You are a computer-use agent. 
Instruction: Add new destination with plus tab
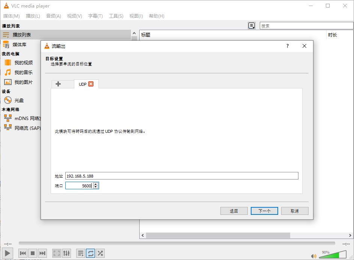tap(58, 84)
